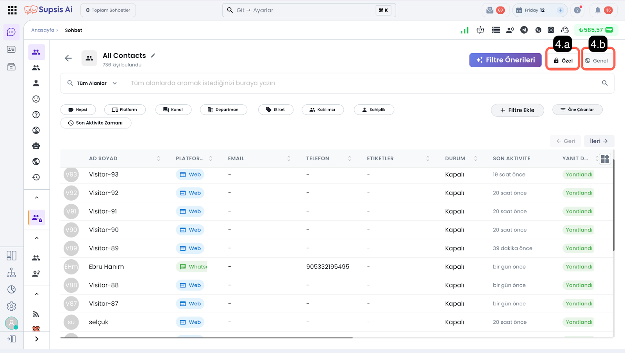
Task: Click the Telegram channel icon
Action: 524,30
